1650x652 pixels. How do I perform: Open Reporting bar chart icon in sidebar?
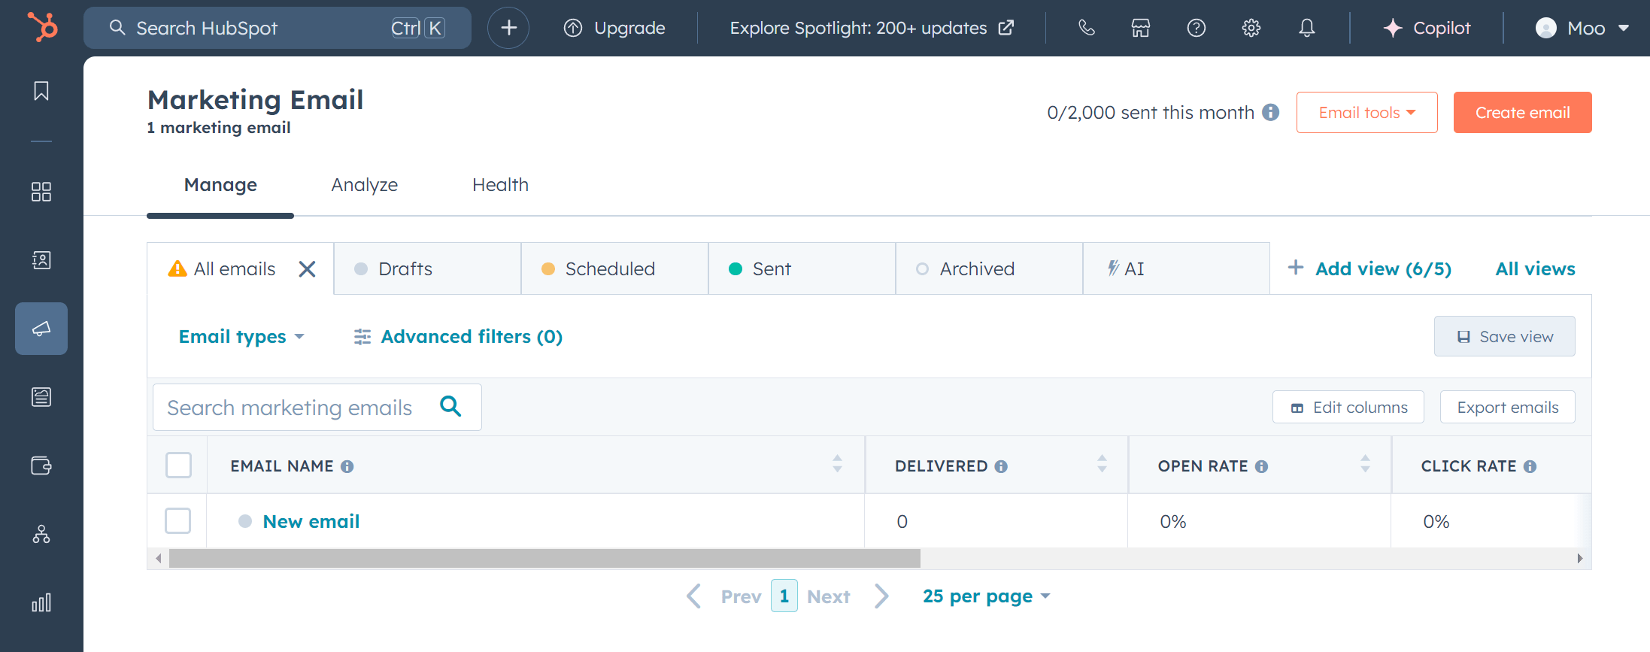[41, 602]
